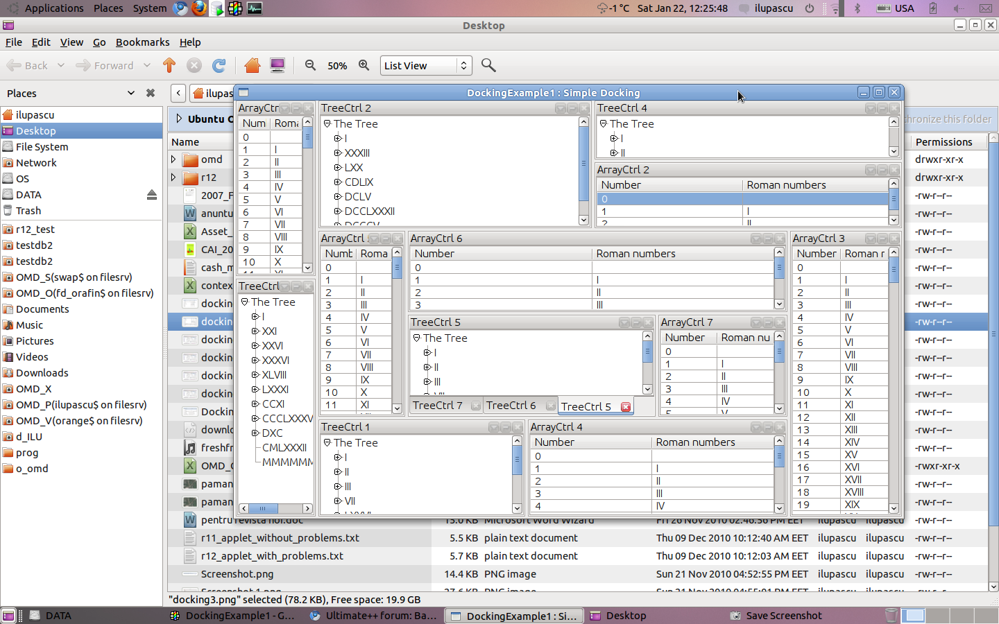Zoom in with the magnifier plus icon
The width and height of the screenshot is (999, 624).
point(364,65)
